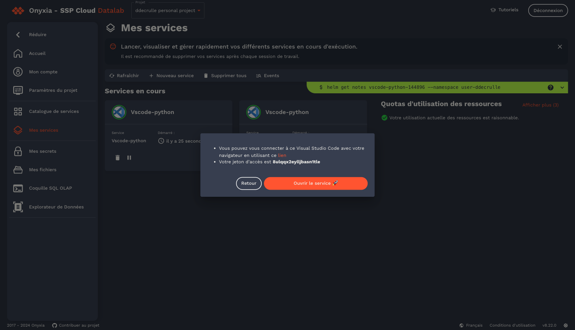Screen dimensions: 575x330
Task: Click the helm get notes command text
Action: 414,87
